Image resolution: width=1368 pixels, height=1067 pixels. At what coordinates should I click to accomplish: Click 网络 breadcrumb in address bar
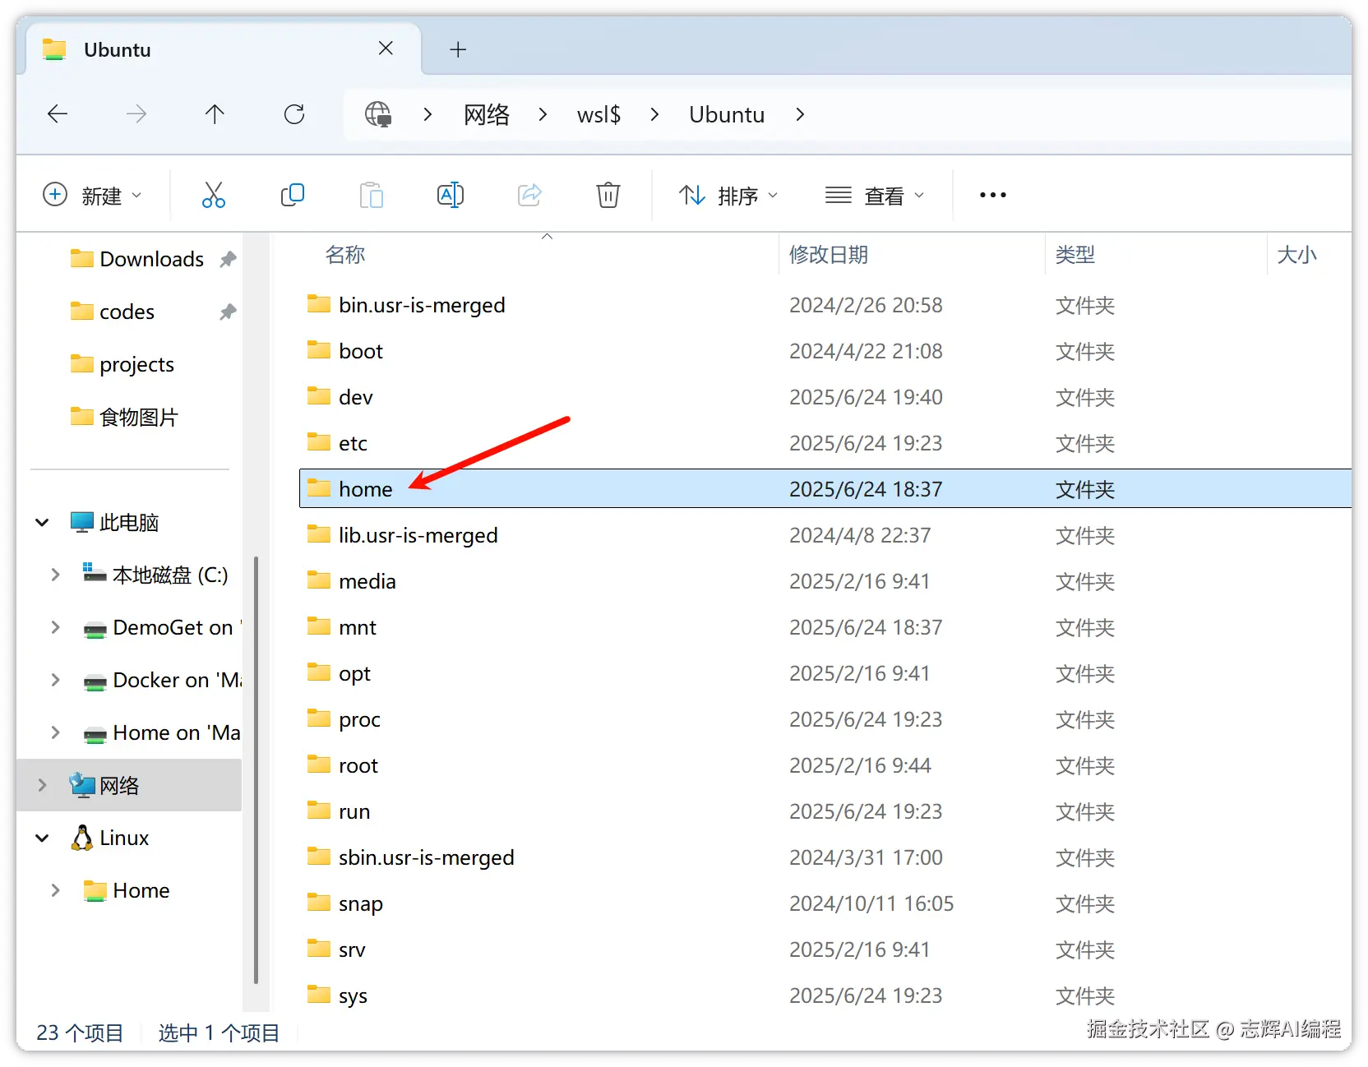pos(487,114)
